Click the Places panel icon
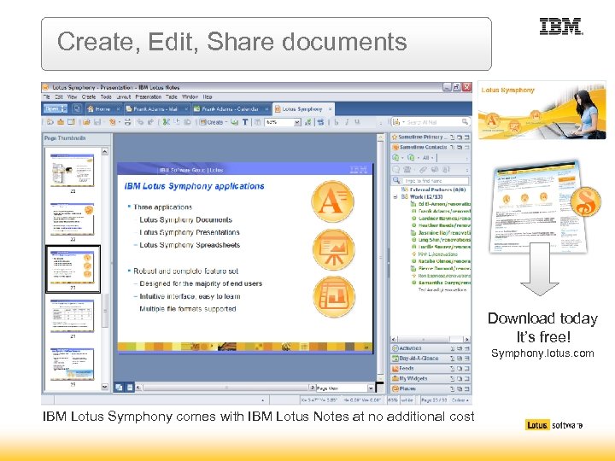615x461 pixels. coord(395,388)
